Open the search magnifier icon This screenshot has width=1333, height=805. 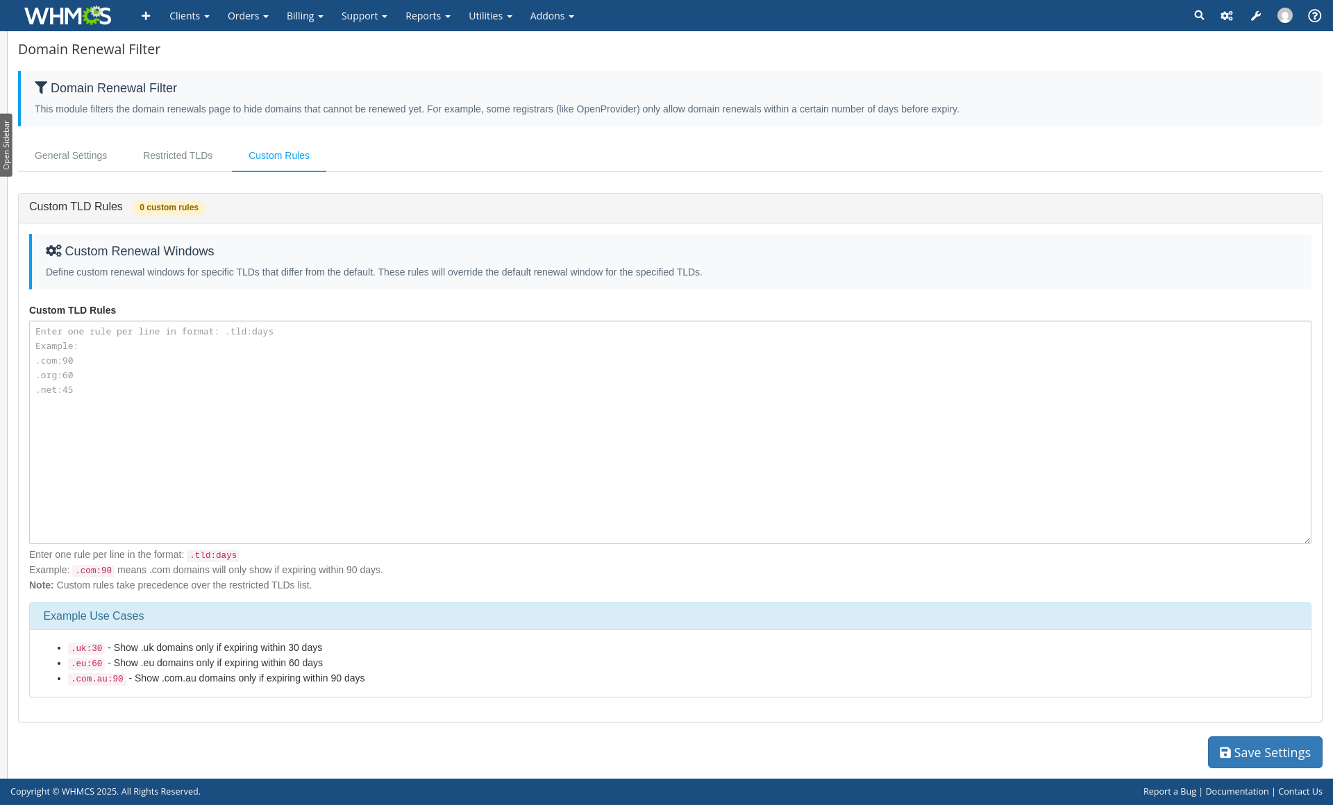1199,15
